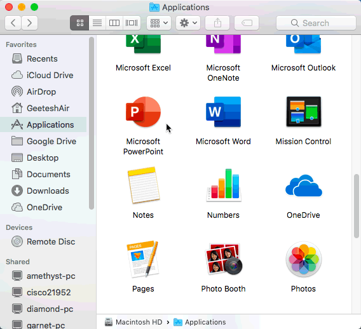The image size is (361, 329).
Task: Click the Devices section header
Action: coord(19,227)
